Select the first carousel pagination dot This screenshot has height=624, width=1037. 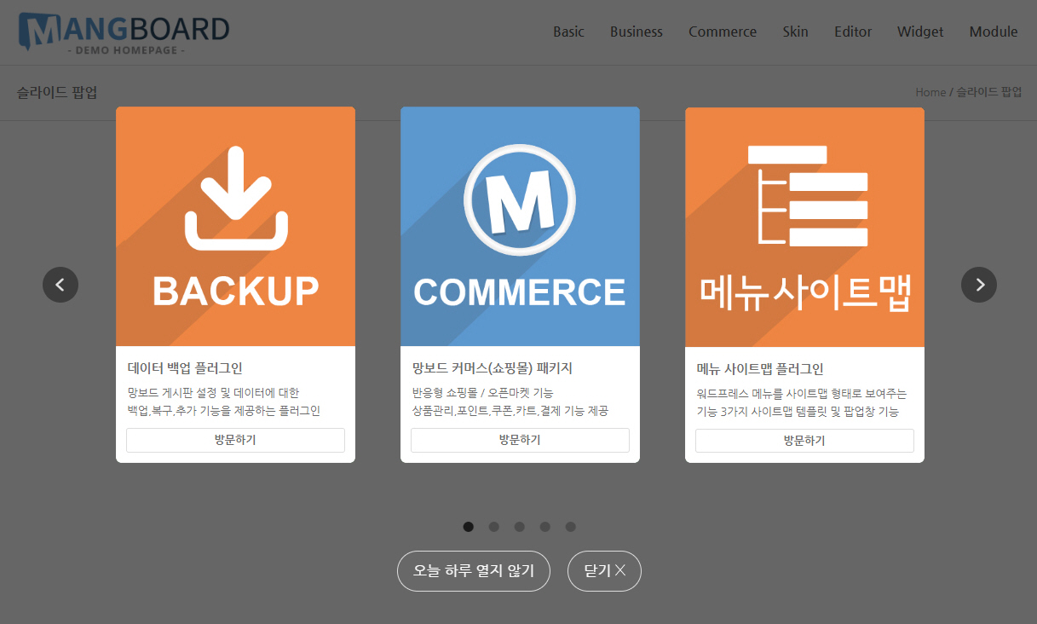tap(469, 527)
